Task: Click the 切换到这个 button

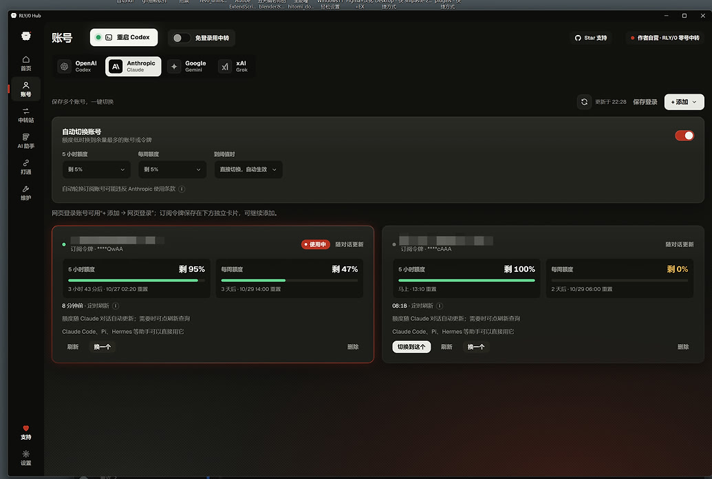Action: (411, 347)
